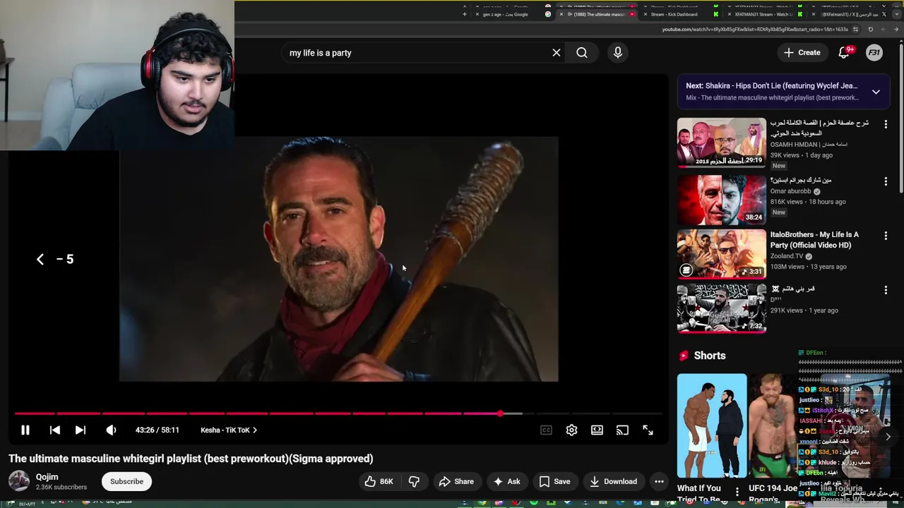Share the video with the Share button

[x=456, y=481]
